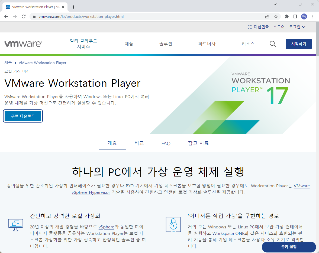Switch to the FAQ tab

tap(166, 144)
